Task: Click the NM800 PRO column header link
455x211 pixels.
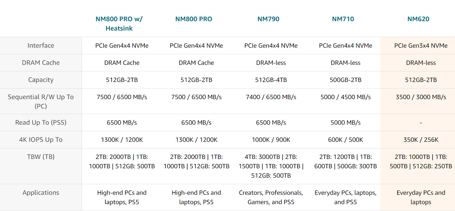Action: tap(194, 19)
